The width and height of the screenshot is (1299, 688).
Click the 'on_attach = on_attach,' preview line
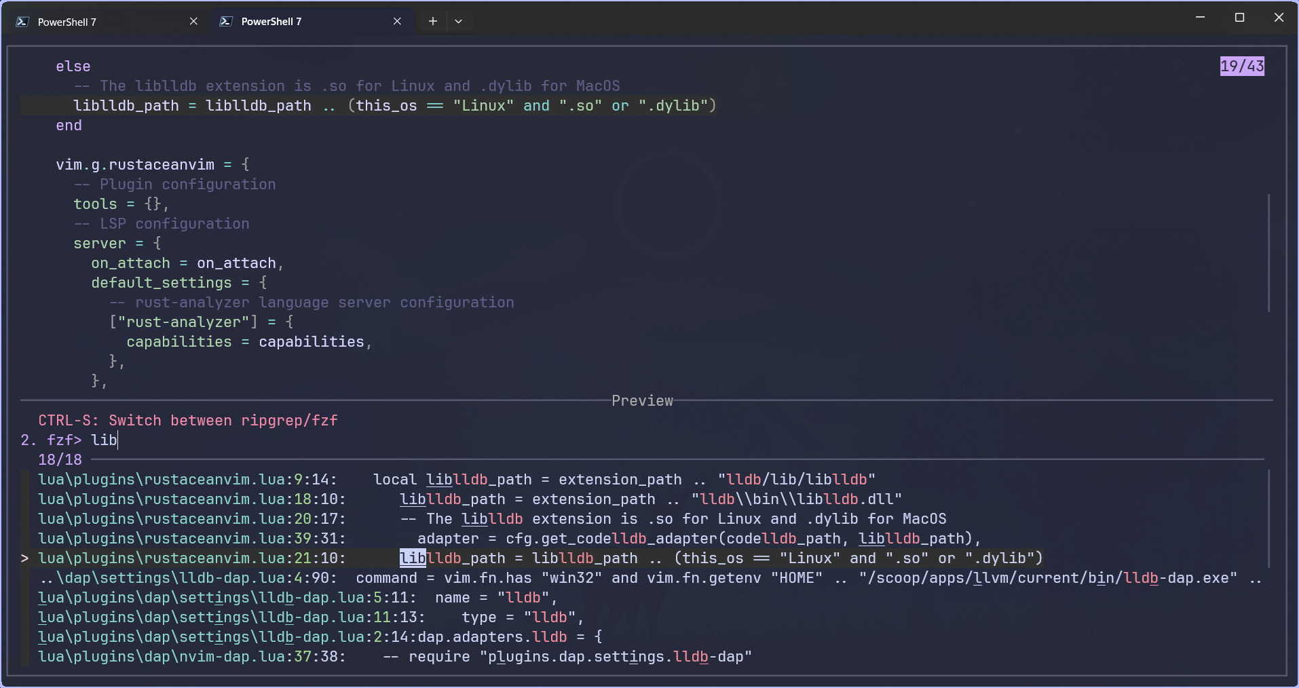pos(188,263)
